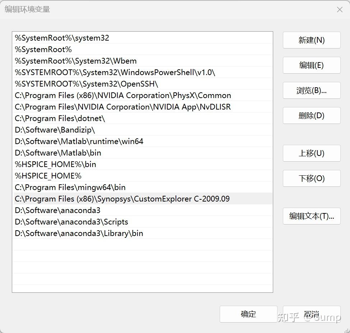Select the %SystemRoot%\system32 entry
350x333 pixels.
(143, 38)
